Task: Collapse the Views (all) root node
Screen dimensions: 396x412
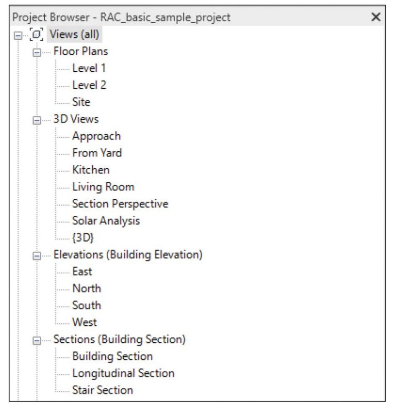Action: [x=18, y=35]
